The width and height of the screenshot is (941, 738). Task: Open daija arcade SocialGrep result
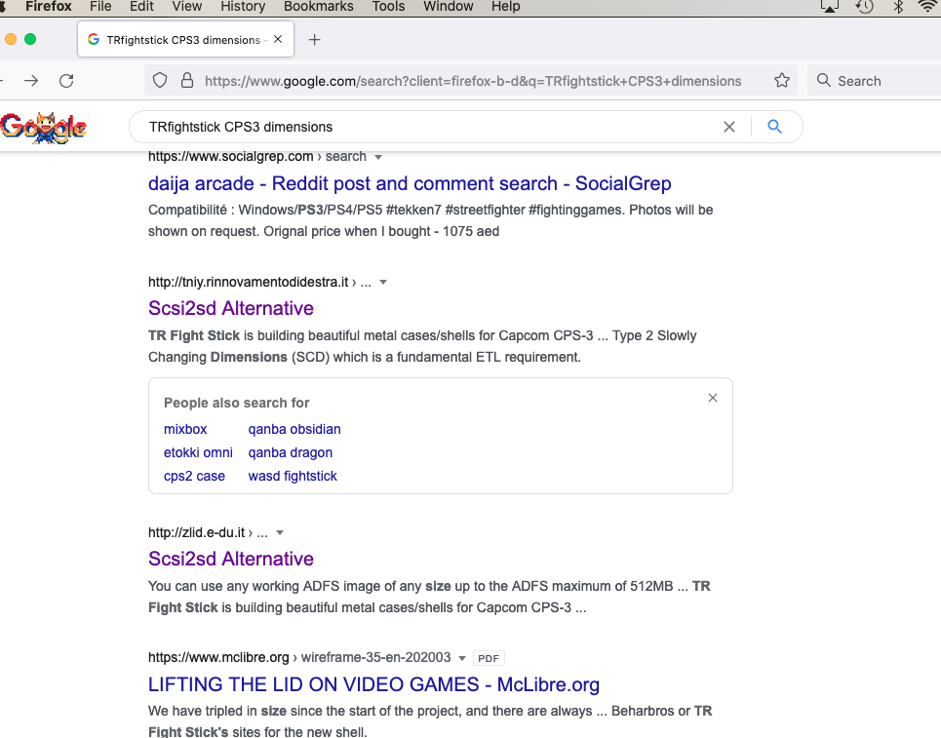pyautogui.click(x=410, y=183)
